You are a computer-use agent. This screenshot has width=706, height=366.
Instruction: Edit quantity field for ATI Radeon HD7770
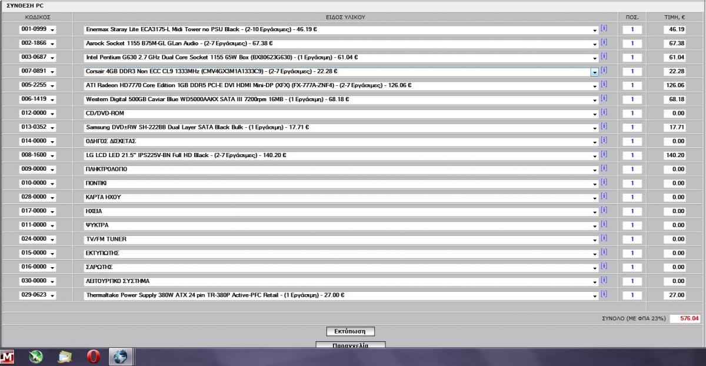[632, 85]
